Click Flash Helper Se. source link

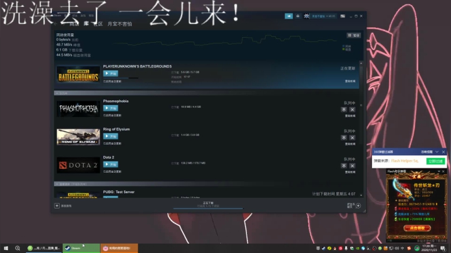tap(405, 161)
